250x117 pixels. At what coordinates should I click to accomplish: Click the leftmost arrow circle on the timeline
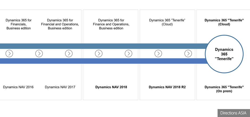tap(9, 54)
